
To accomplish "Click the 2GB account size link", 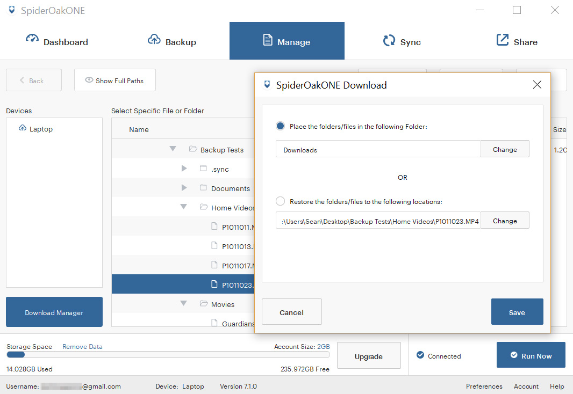I will click(324, 347).
